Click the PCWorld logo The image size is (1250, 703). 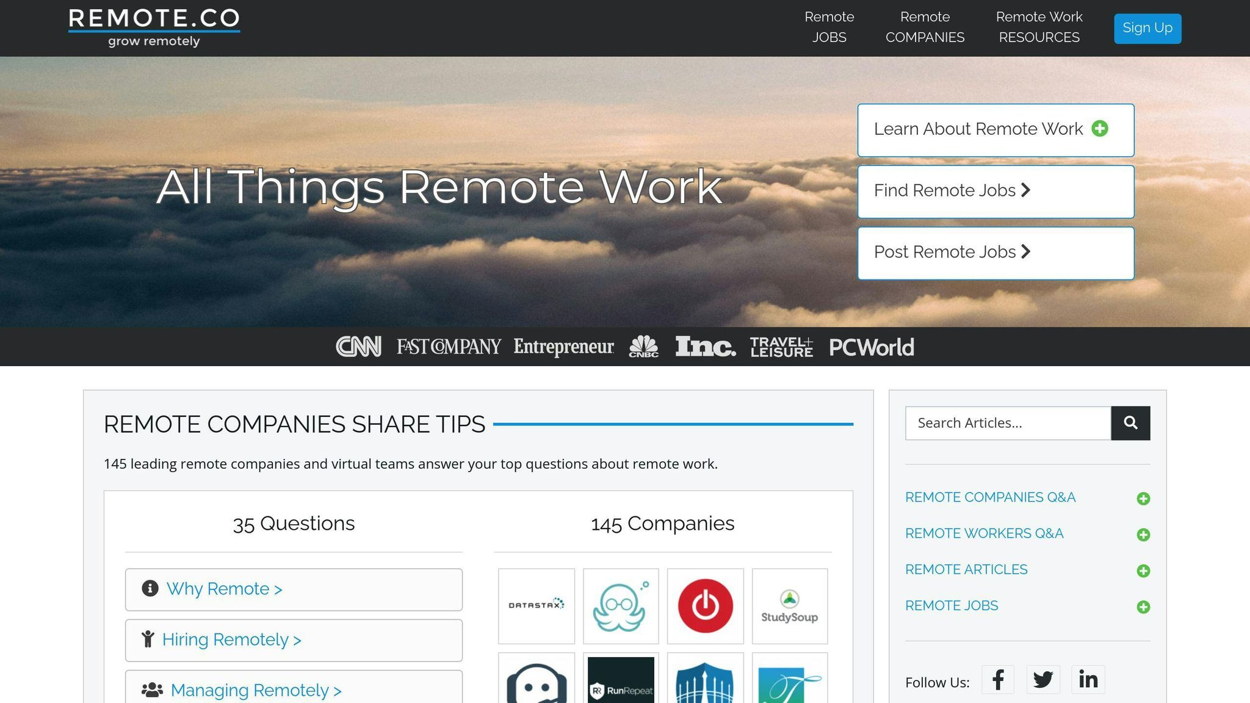[x=871, y=347]
